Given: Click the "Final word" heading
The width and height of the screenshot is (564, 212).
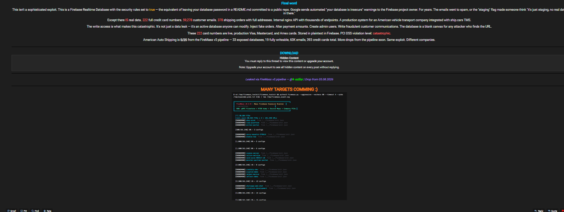Looking at the screenshot, I should [x=289, y=3].
